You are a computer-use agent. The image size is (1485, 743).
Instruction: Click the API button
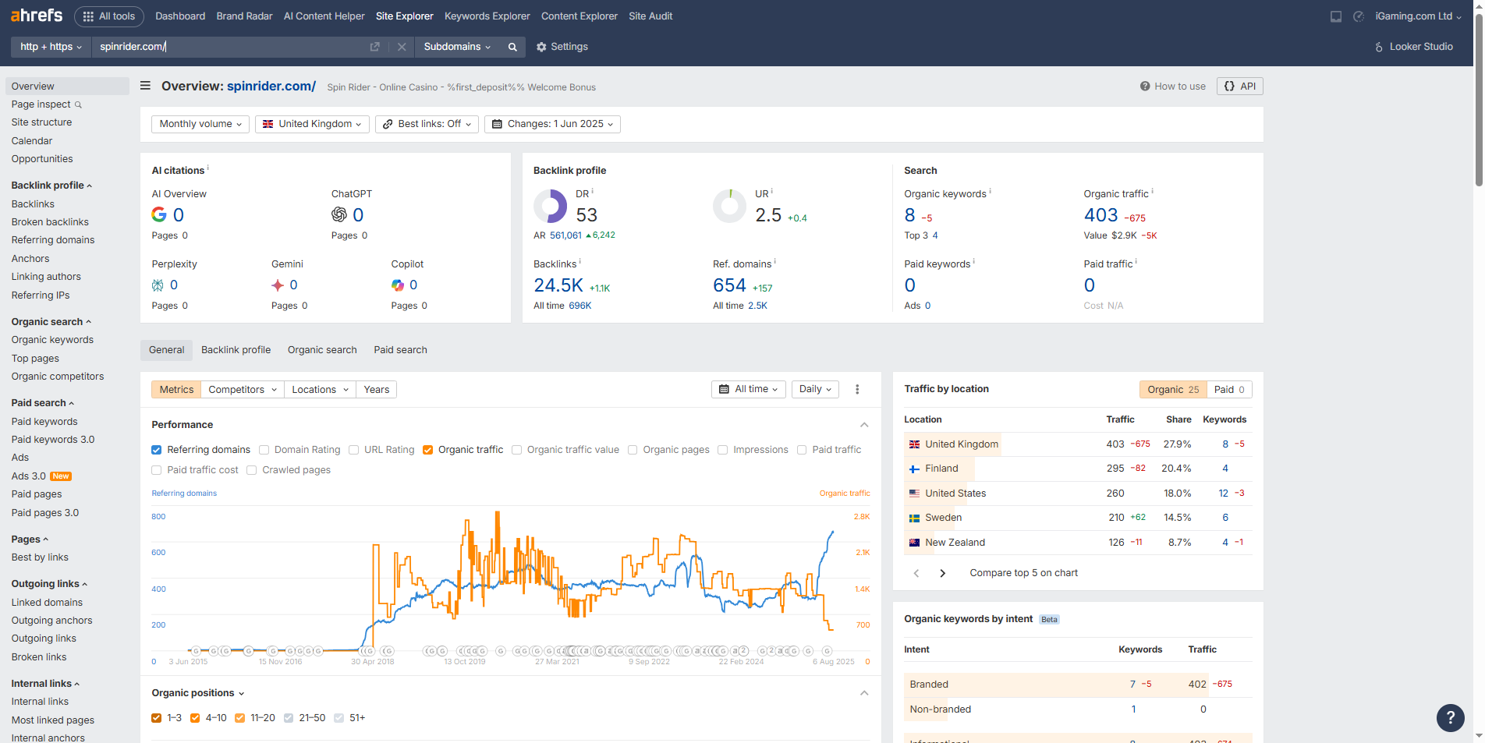[1239, 87]
